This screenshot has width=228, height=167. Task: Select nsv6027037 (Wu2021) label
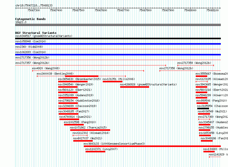click(x=88, y=138)
